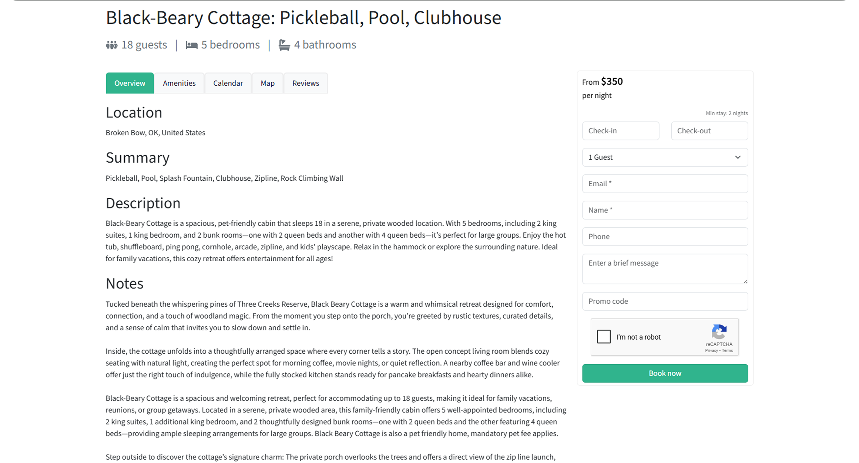
Task: Click into the Name field
Action: coord(665,210)
